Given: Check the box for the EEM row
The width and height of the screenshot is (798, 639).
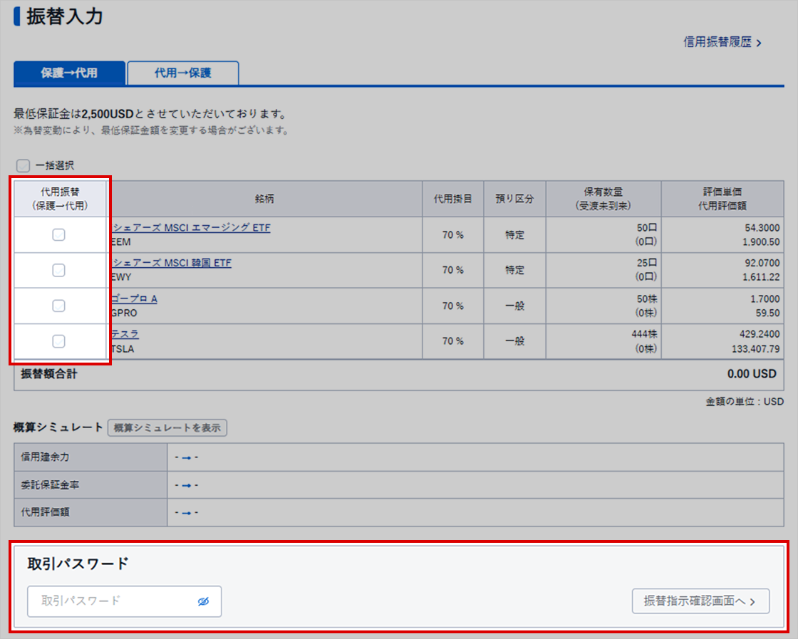Looking at the screenshot, I should [x=59, y=234].
